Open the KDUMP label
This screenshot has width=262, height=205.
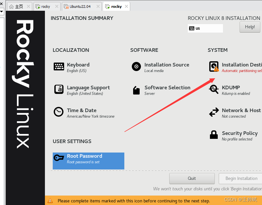tap(231, 88)
